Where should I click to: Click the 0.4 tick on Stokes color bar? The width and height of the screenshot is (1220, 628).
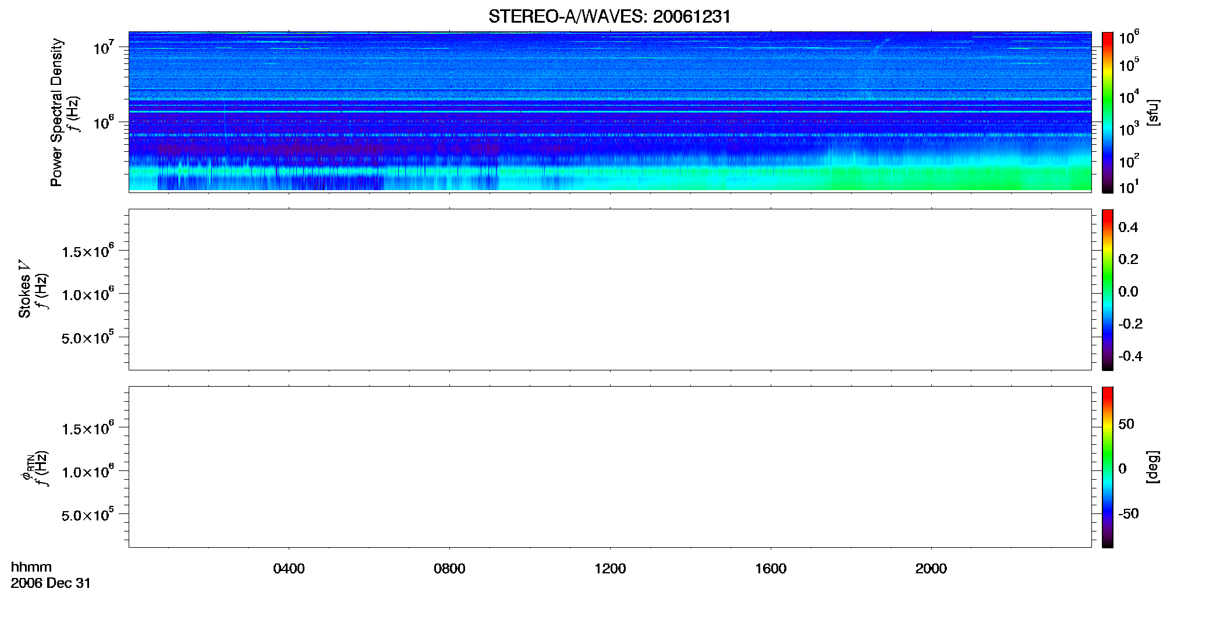coord(1128,227)
